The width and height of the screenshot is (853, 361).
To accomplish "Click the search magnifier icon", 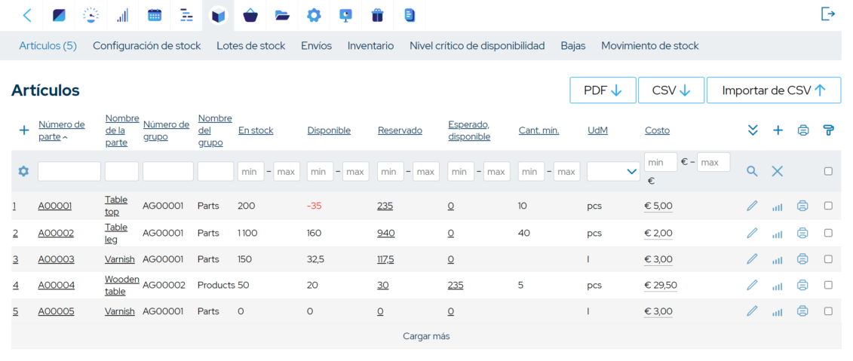I will tap(752, 171).
